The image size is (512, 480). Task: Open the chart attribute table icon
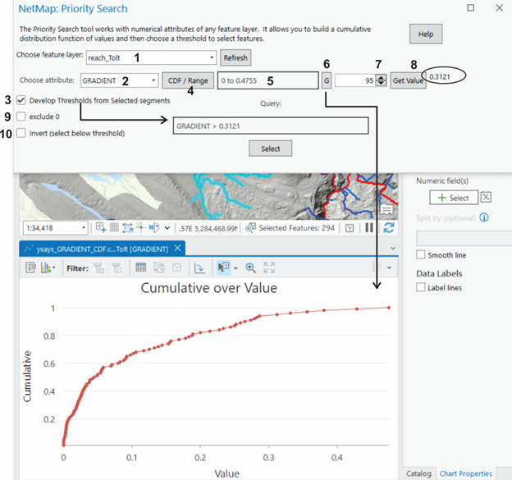point(140,267)
